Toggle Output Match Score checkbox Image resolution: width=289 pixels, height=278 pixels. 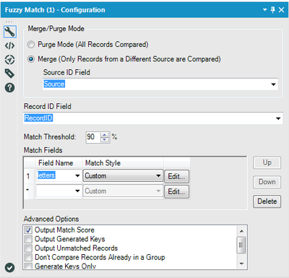tap(28, 230)
